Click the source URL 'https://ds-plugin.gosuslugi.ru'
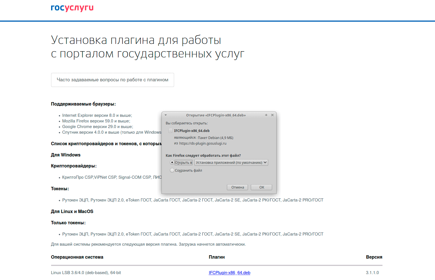The image size is (435, 280). (x=203, y=144)
